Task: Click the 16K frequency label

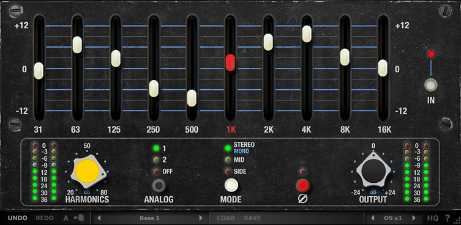Action: [384, 130]
